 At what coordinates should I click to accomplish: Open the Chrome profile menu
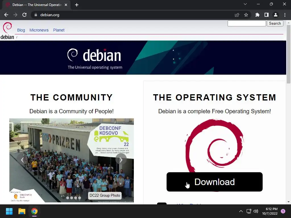tap(276, 15)
